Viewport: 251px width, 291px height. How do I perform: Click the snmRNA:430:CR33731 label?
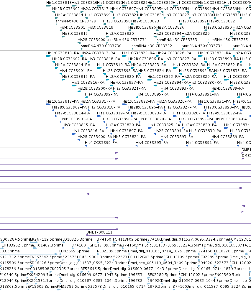[127, 40]
